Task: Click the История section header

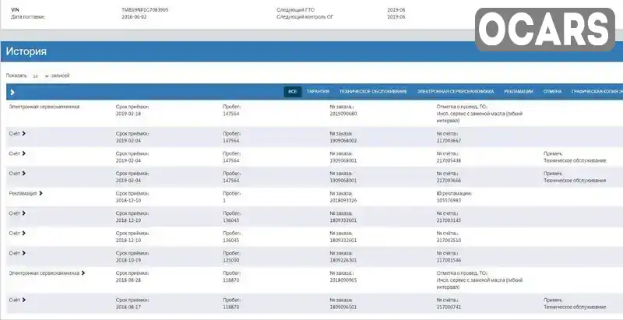Action: 26,51
